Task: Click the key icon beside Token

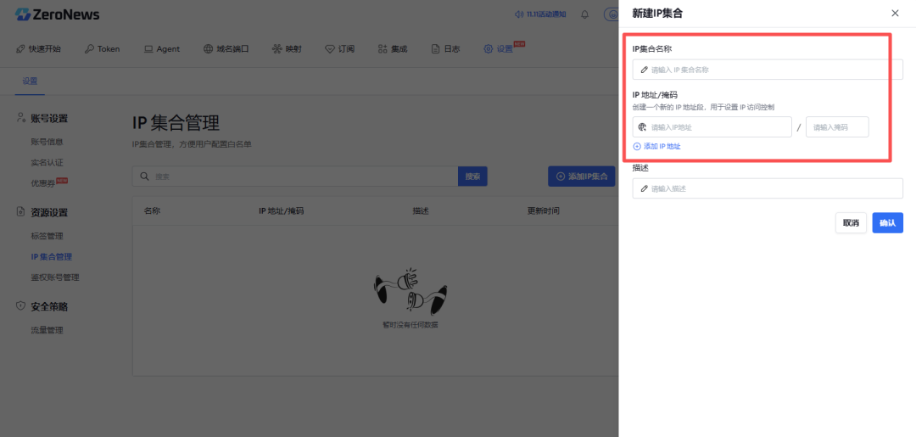Action: [89, 49]
